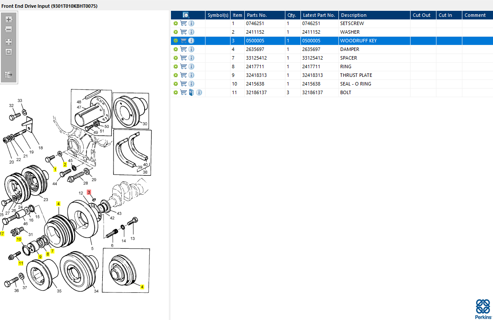Sort by Item column header
493x320 pixels.
pos(237,15)
